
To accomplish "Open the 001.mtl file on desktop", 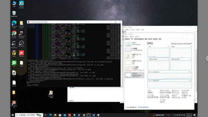I will [x=14, y=84].
